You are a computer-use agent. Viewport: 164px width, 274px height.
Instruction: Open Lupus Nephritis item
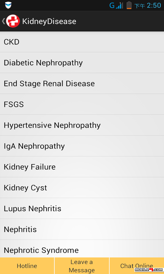[82, 208]
